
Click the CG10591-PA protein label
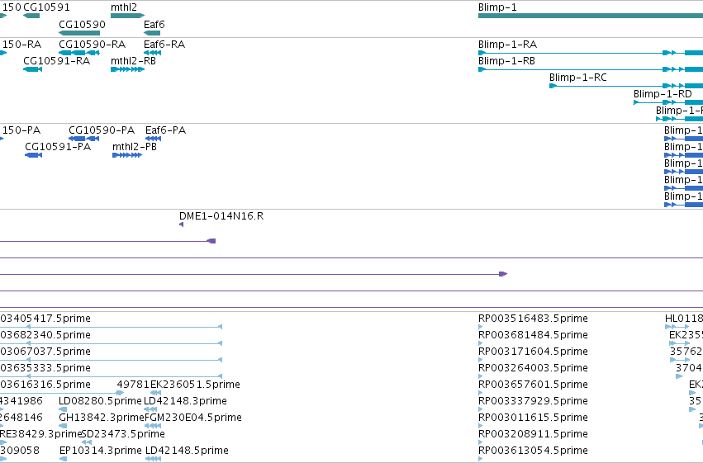(x=58, y=147)
